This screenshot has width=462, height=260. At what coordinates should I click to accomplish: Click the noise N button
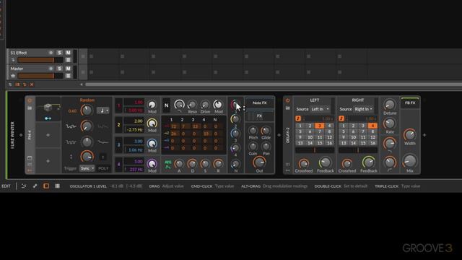pos(166,105)
